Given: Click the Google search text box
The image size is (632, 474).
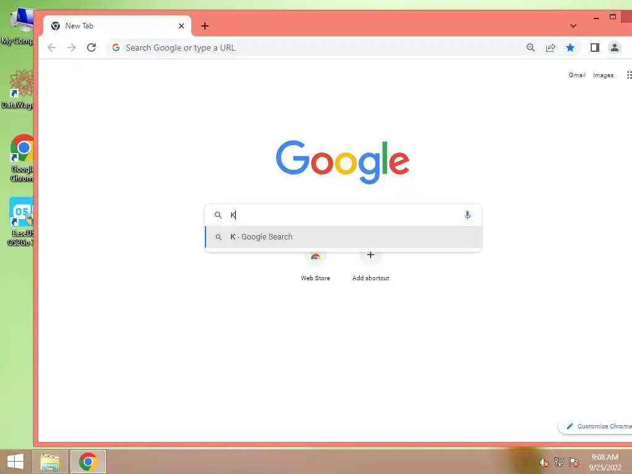Looking at the screenshot, I should [x=343, y=215].
